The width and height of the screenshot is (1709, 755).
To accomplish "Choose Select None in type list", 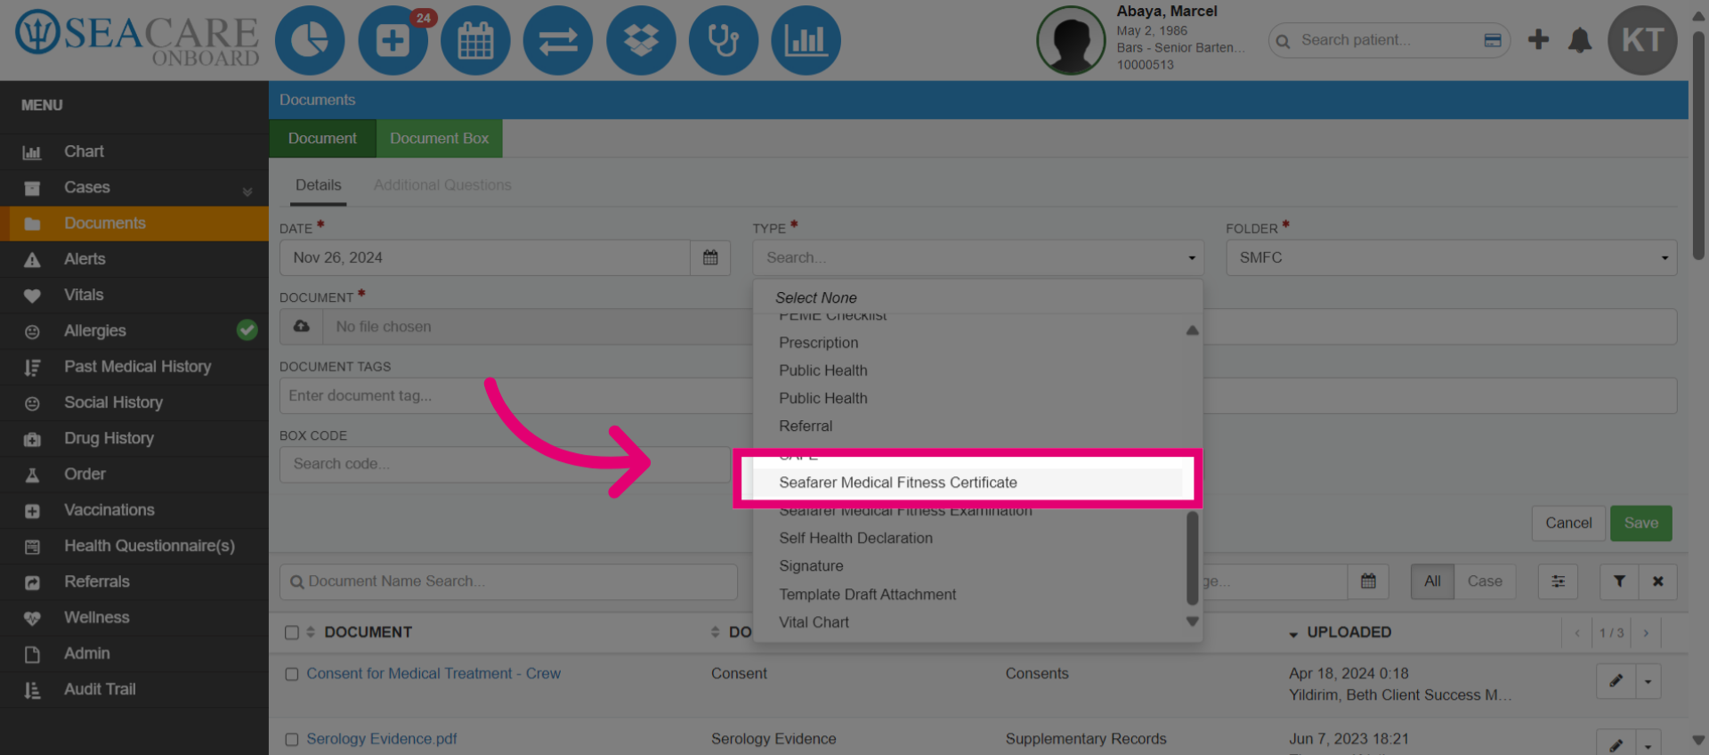I will click(x=815, y=297).
